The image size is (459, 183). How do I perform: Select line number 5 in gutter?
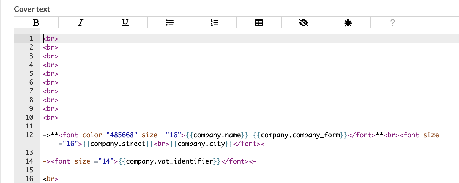(31, 73)
